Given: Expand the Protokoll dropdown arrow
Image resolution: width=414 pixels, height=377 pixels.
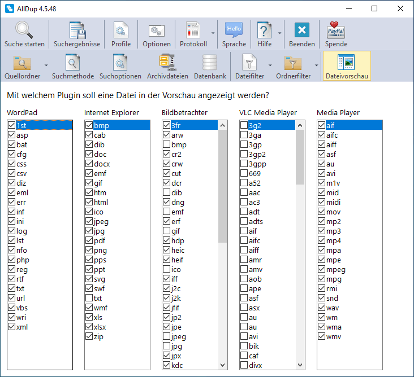Looking at the screenshot, I should [x=213, y=34].
